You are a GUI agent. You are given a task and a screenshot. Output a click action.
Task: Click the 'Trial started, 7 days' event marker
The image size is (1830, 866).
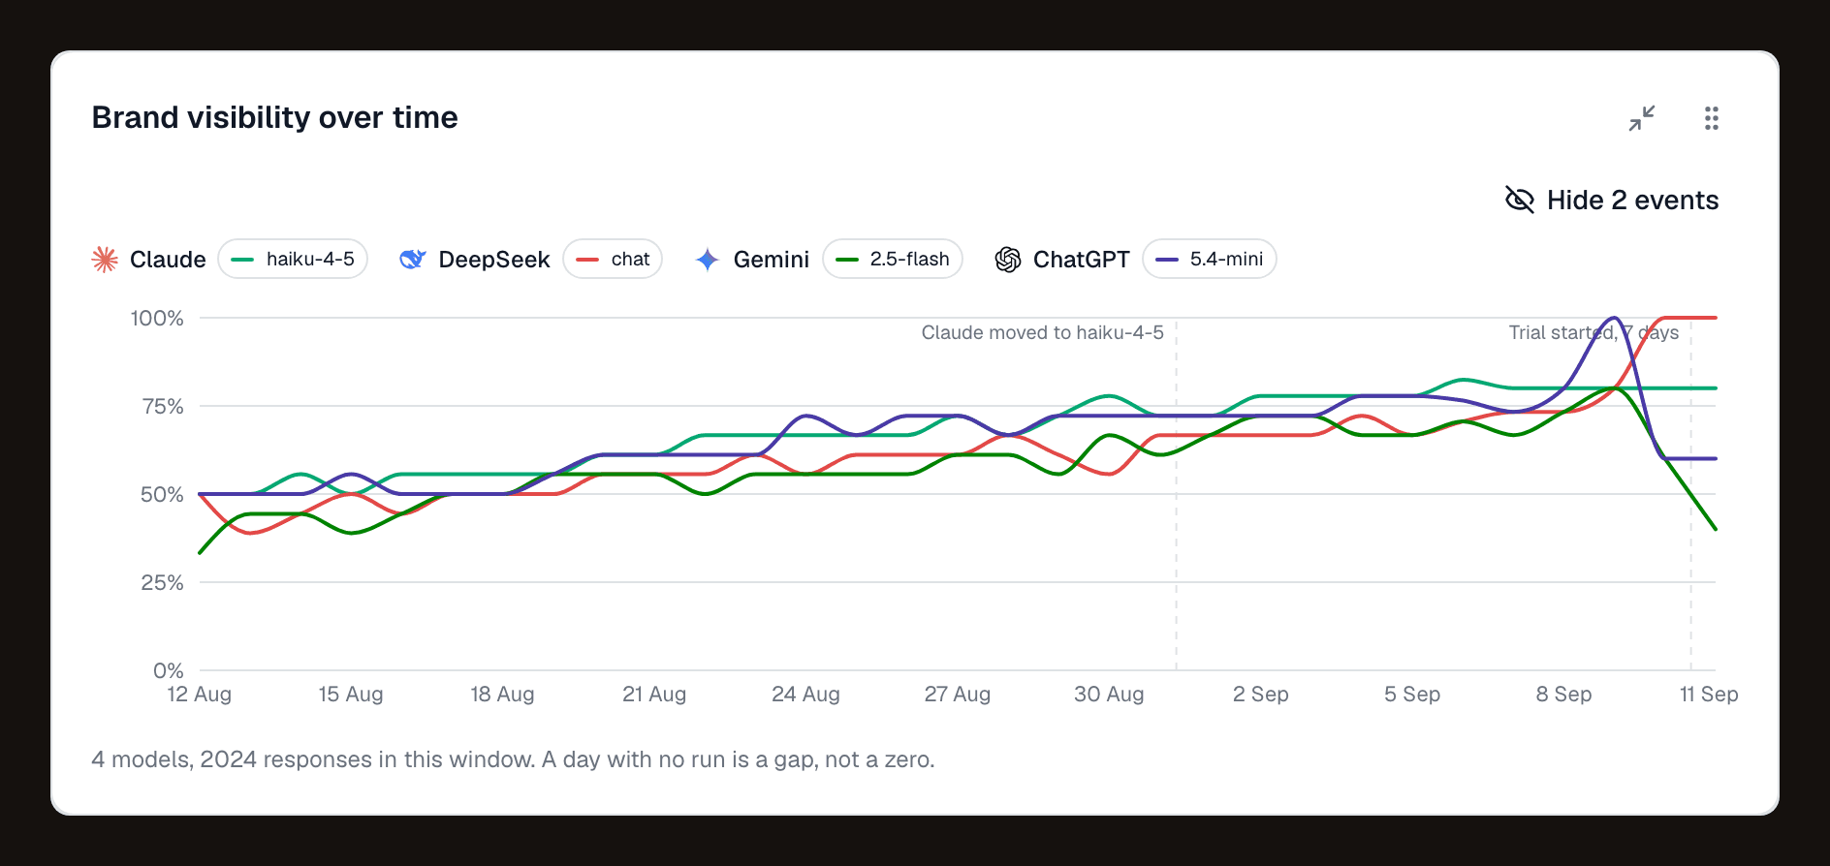coord(1593,332)
